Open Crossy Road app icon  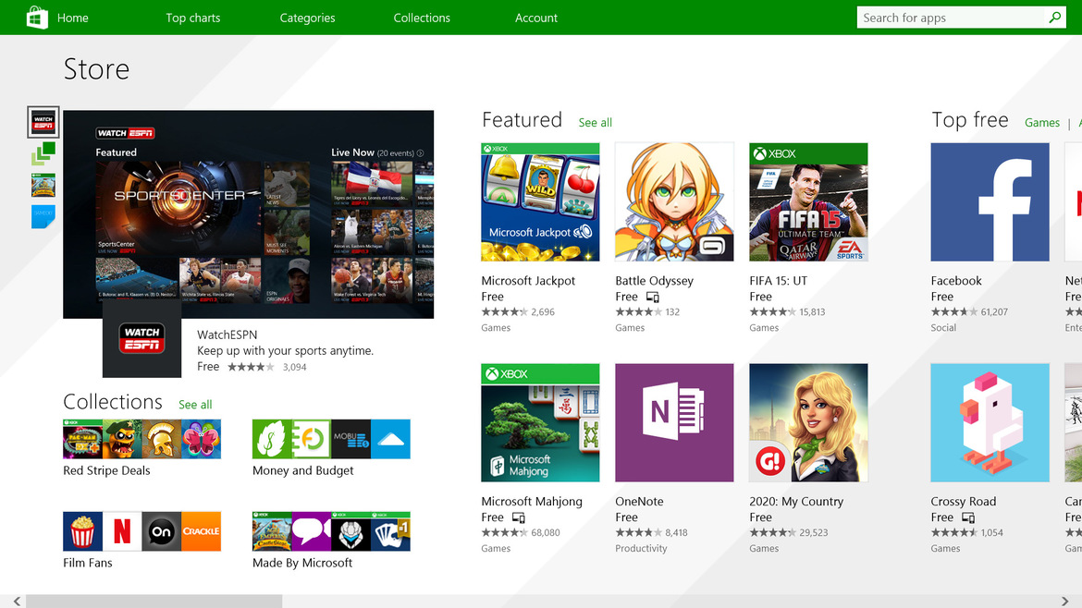[990, 422]
